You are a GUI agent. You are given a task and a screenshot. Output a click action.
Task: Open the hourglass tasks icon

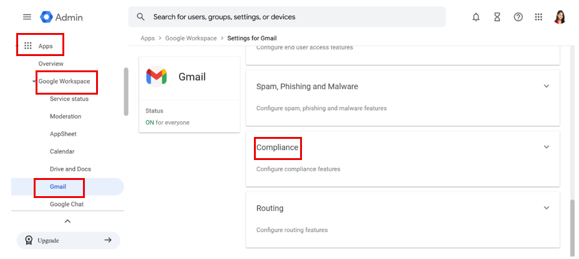pos(497,17)
